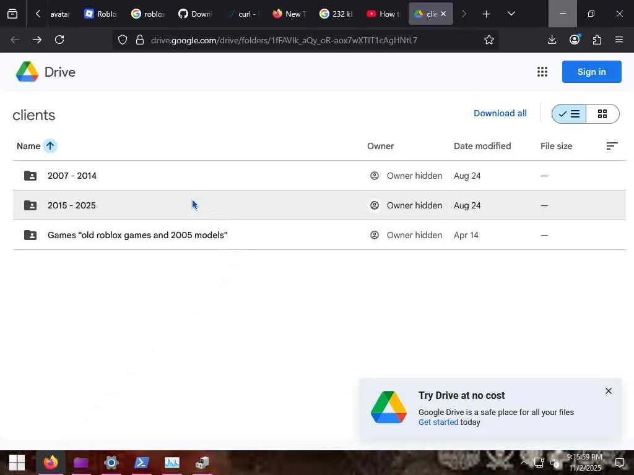Sort by Name column header
This screenshot has width=634, height=475.
click(x=28, y=146)
